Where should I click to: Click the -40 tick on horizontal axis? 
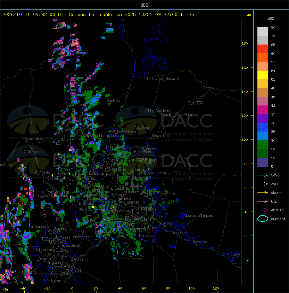pos(23,288)
